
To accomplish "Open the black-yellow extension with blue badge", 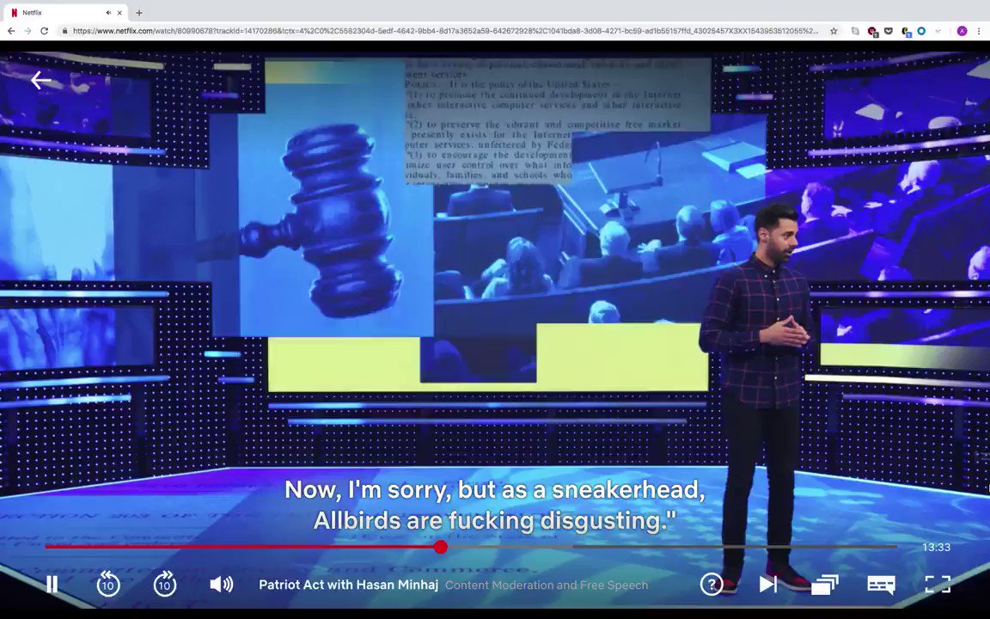I will 906,31.
